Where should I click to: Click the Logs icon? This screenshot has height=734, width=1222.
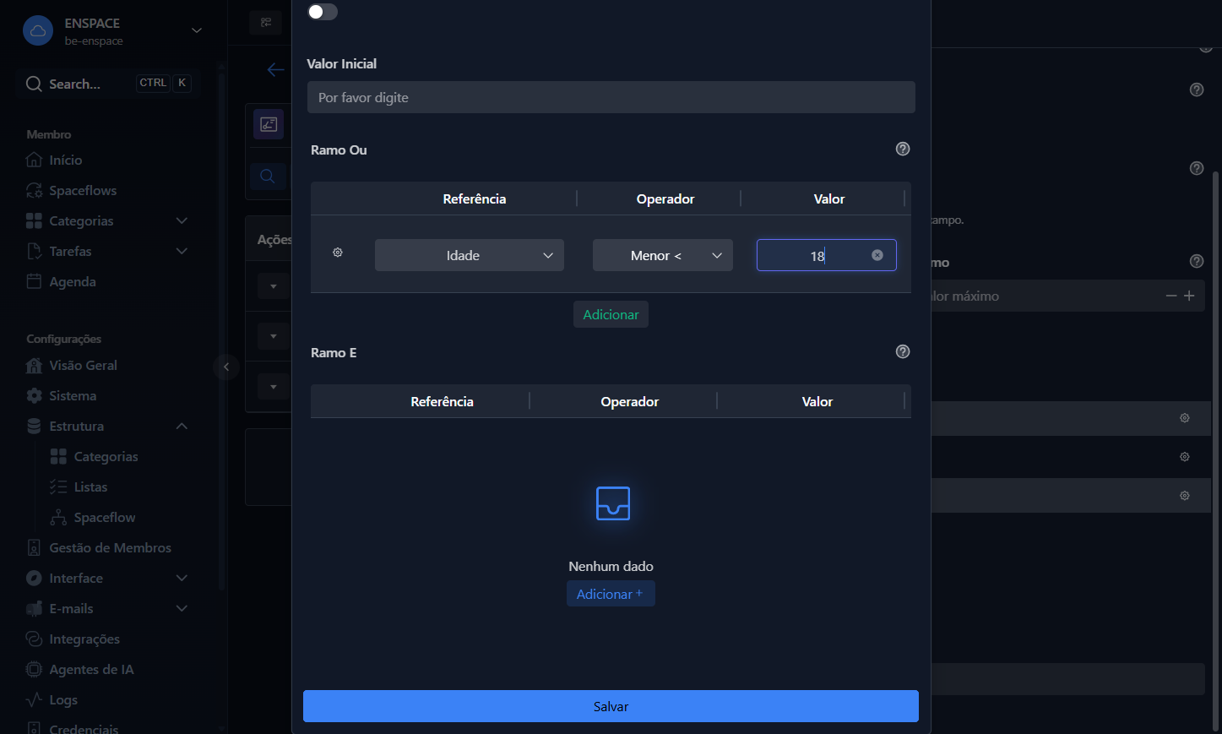34,699
